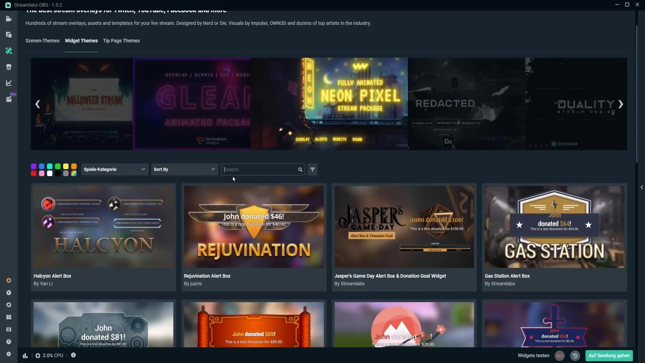The width and height of the screenshot is (645, 363).
Task: Open the Duality stream design banner
Action: point(576,104)
